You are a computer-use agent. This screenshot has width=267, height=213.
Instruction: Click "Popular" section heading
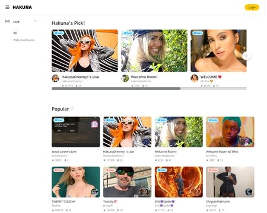pyautogui.click(x=60, y=109)
